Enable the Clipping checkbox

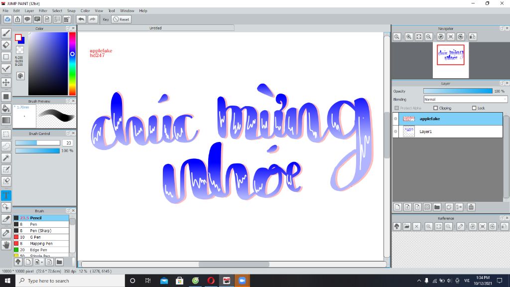(435, 108)
